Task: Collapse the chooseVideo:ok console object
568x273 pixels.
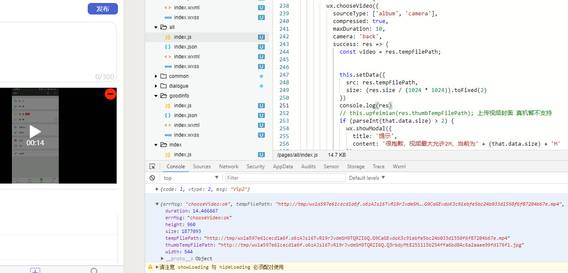Action: tap(157, 204)
